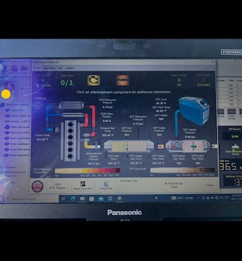
Task: Select the SCR catalyst with green arrow
Action: click(x=193, y=146)
